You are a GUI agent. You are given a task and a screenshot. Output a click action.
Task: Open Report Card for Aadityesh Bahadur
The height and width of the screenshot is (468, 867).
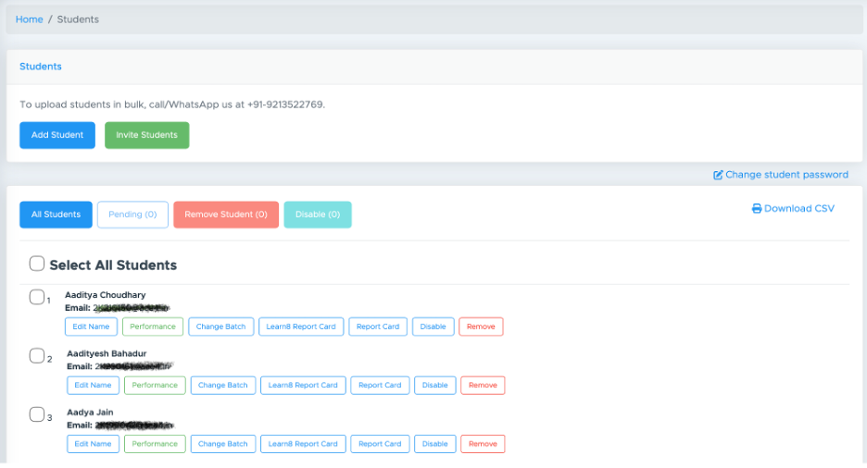coord(380,385)
